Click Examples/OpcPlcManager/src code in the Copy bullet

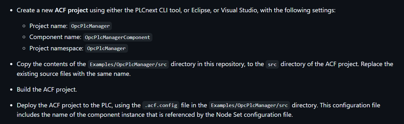(128, 64)
